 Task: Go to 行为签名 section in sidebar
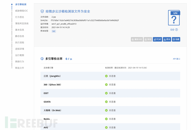(x=20, y=17)
